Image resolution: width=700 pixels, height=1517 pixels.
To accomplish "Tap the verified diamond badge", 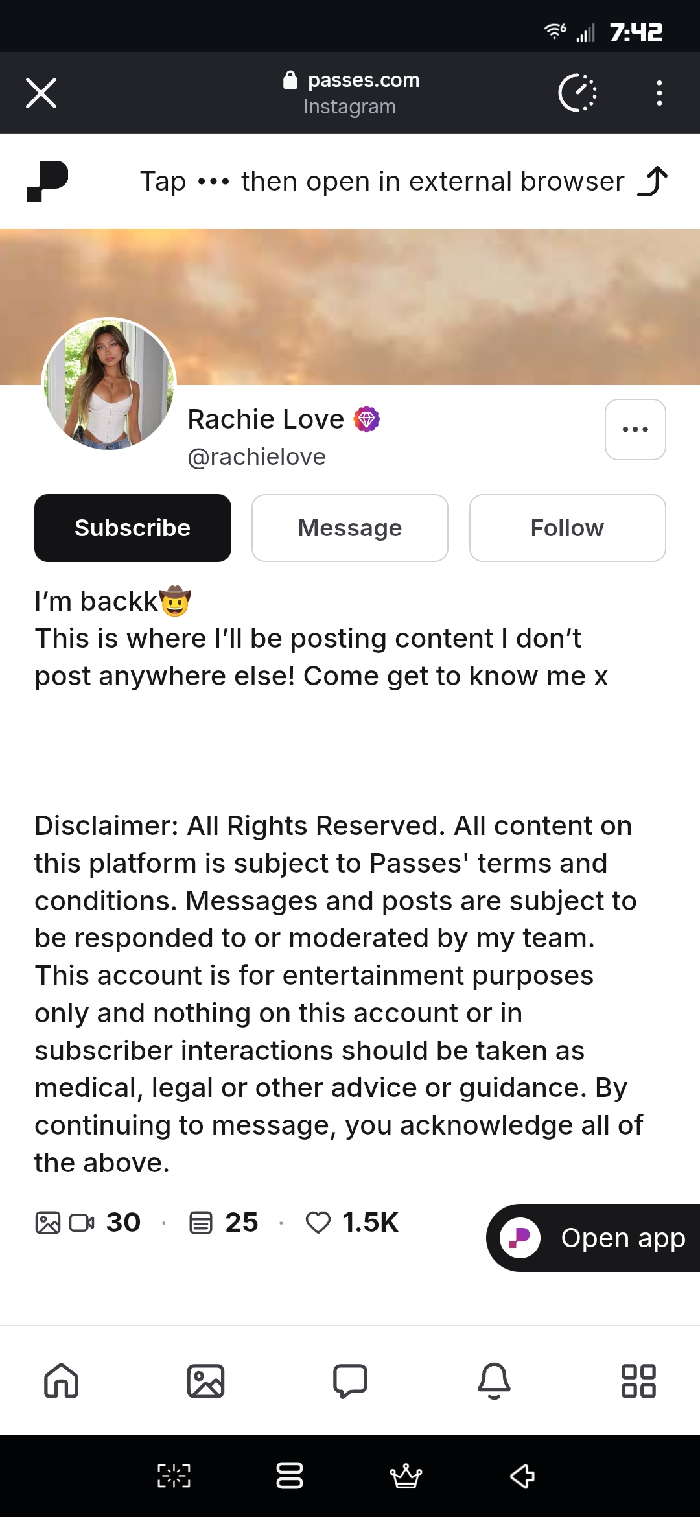I will point(367,419).
